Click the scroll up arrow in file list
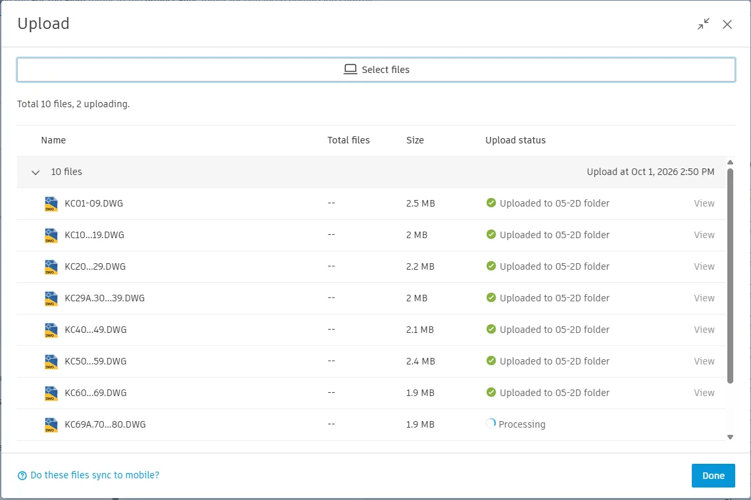751x500 pixels. tap(730, 162)
